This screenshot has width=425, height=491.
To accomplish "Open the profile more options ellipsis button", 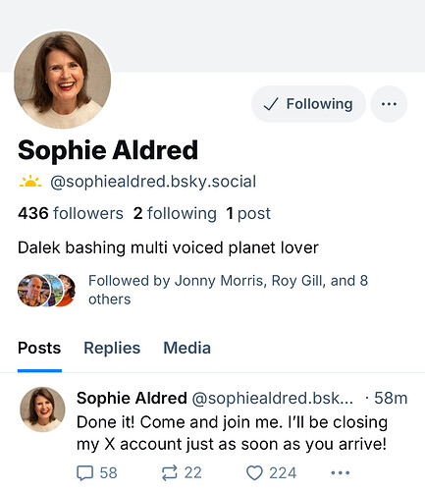I will (389, 104).
